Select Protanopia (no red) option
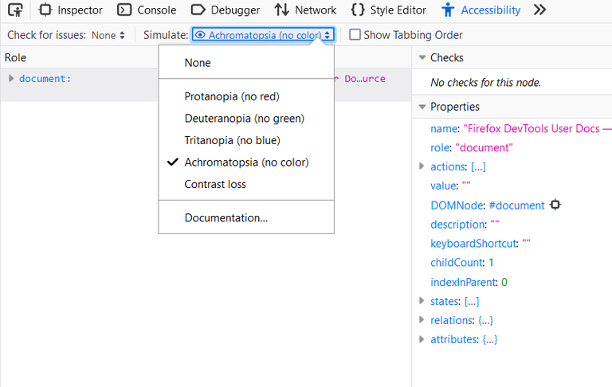The width and height of the screenshot is (612, 387). [232, 96]
